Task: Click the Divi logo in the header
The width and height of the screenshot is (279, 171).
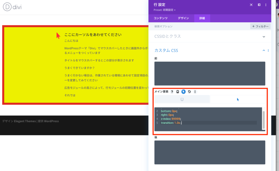Action: pos(12,7)
